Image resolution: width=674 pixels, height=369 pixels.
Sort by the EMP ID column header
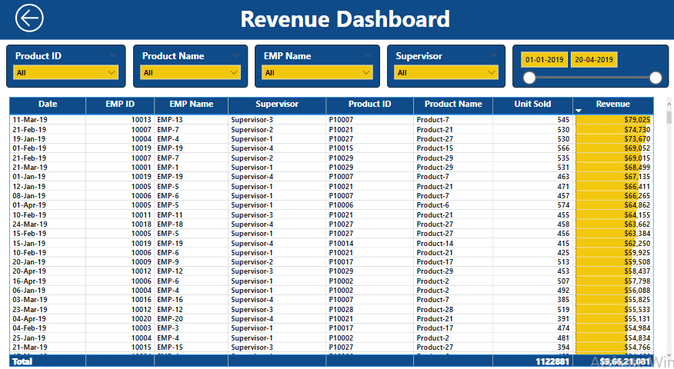click(x=120, y=104)
